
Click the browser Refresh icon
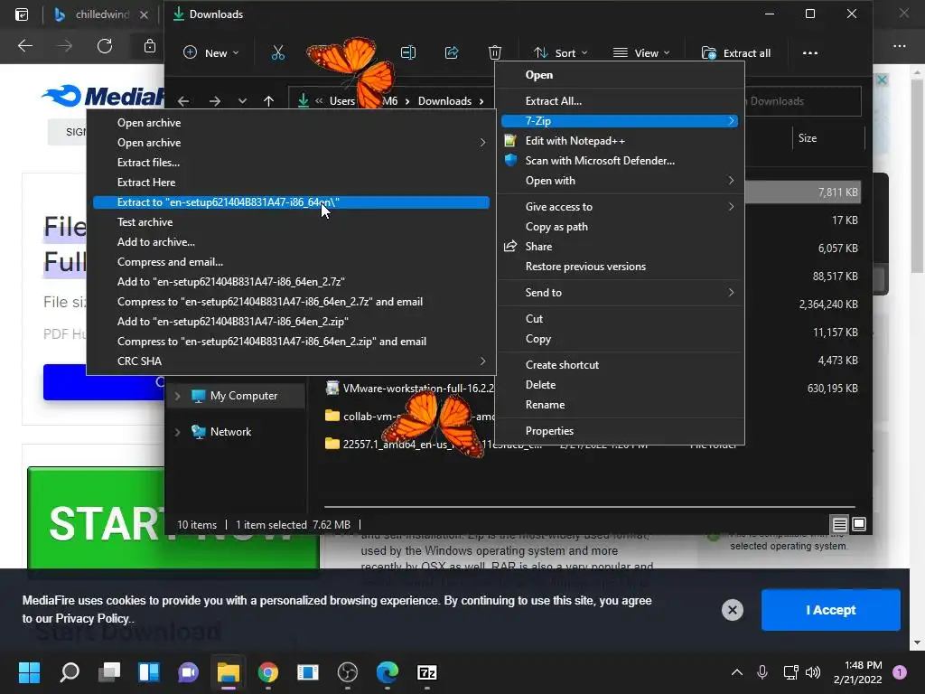(x=105, y=45)
